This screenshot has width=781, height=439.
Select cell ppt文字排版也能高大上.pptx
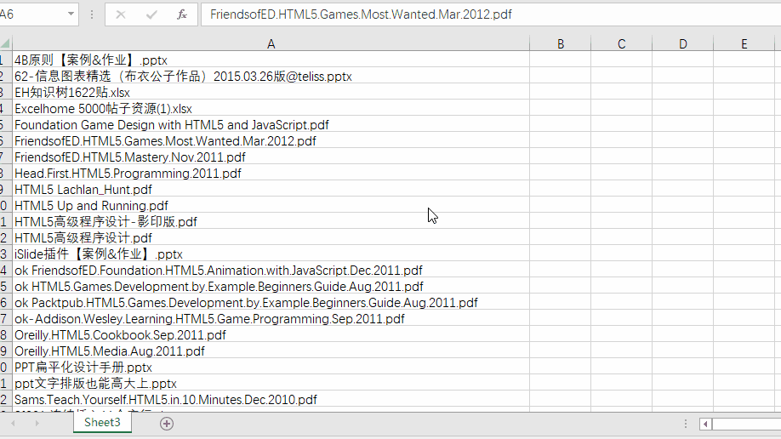click(271, 383)
